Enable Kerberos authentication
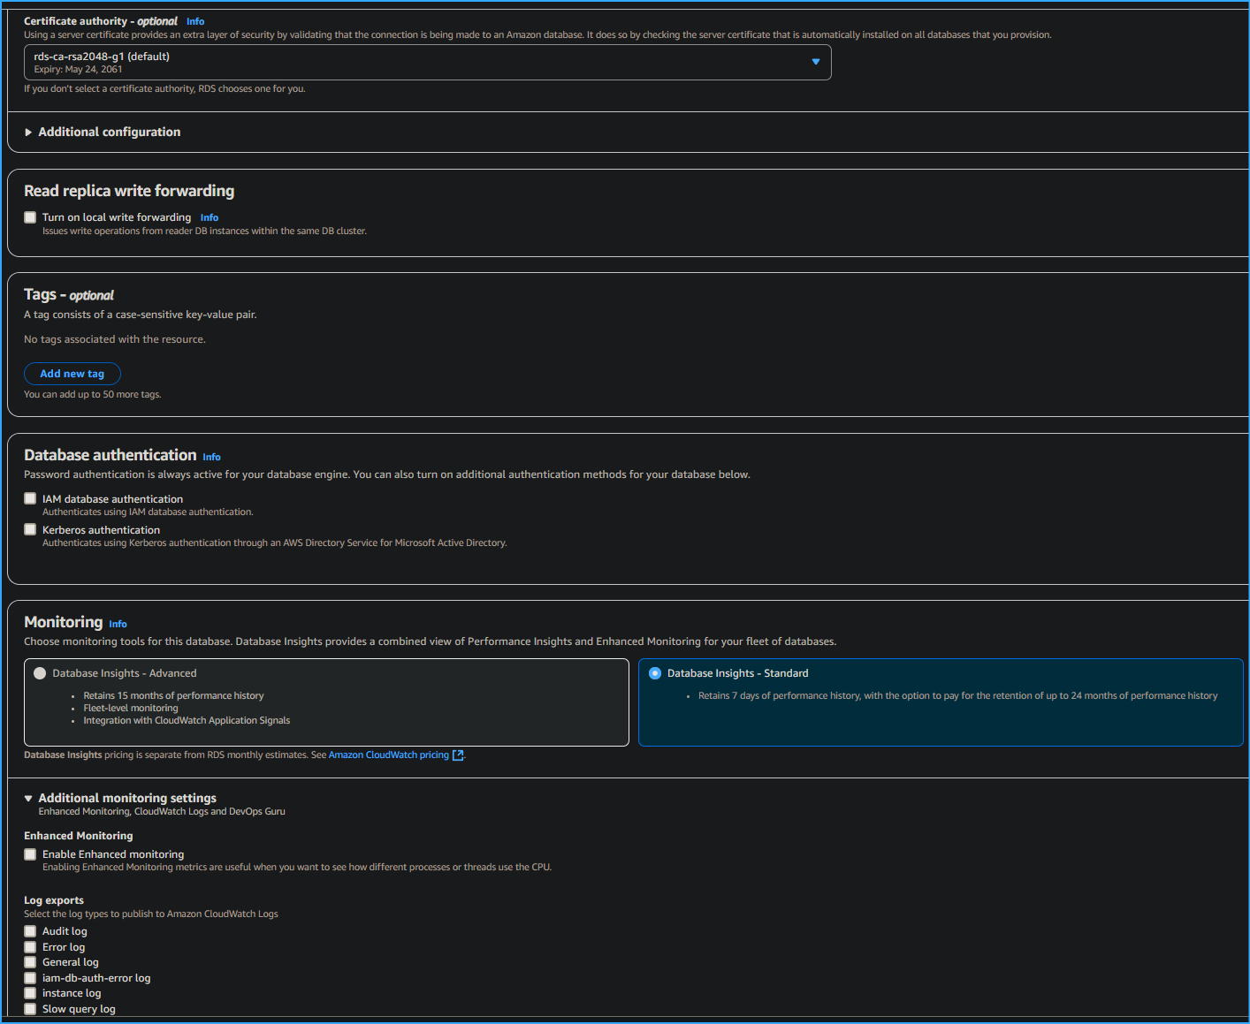The image size is (1250, 1024). 29,528
